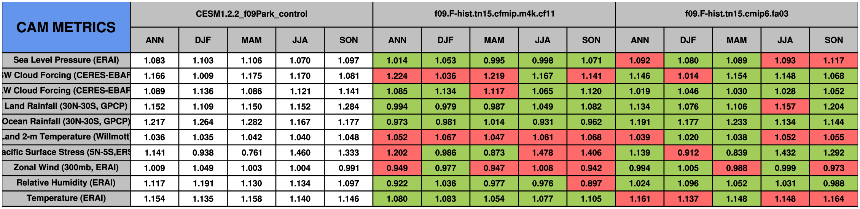Click the Sea Level Pressure (ERAI) row label
The width and height of the screenshot is (860, 209).
point(66,60)
